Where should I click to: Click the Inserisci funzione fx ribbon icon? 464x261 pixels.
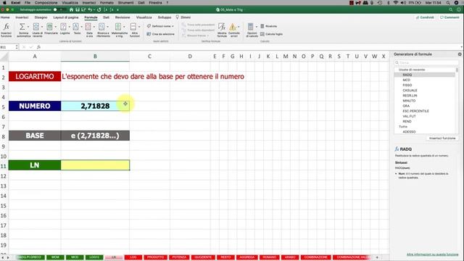point(7,27)
